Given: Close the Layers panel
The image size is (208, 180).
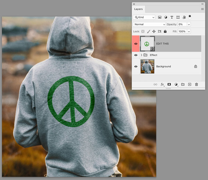Looking at the screenshot, I should point(134,4).
